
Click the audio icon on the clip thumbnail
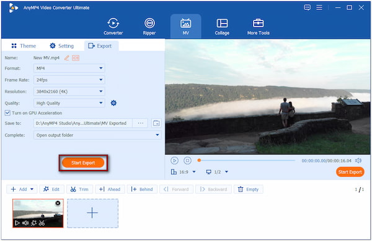pos(25,223)
